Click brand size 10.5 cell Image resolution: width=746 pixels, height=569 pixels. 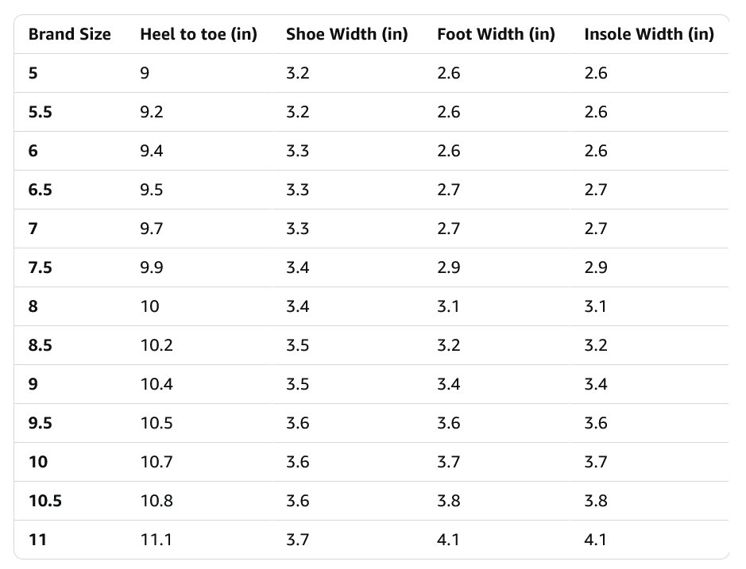click(44, 501)
